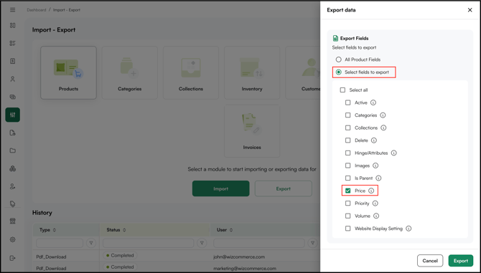Click the info icon next to Delete

coord(373,140)
